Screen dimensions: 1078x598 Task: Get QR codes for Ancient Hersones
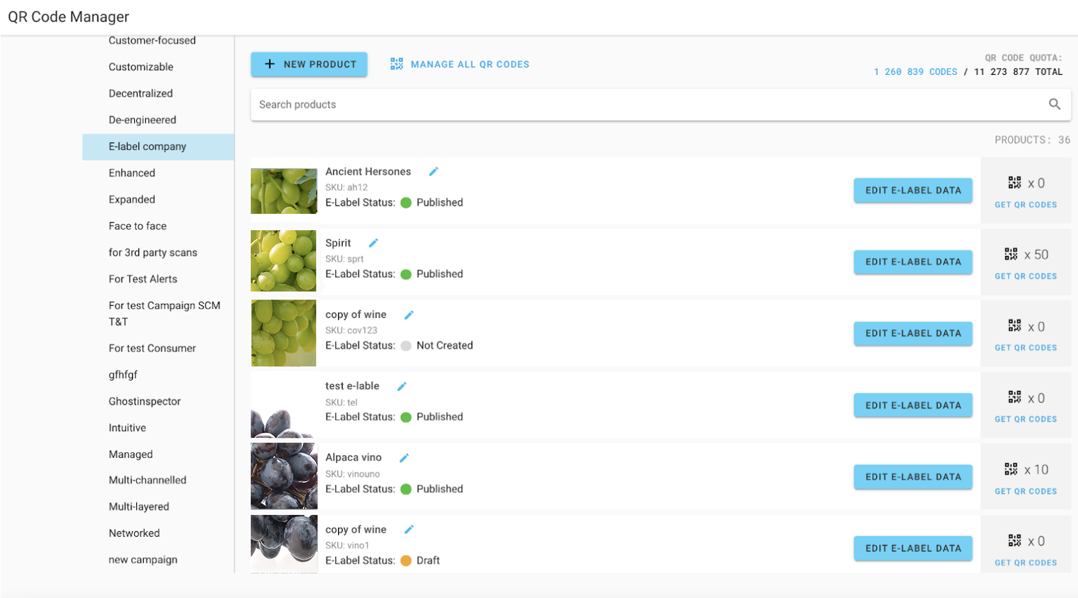coord(1026,205)
